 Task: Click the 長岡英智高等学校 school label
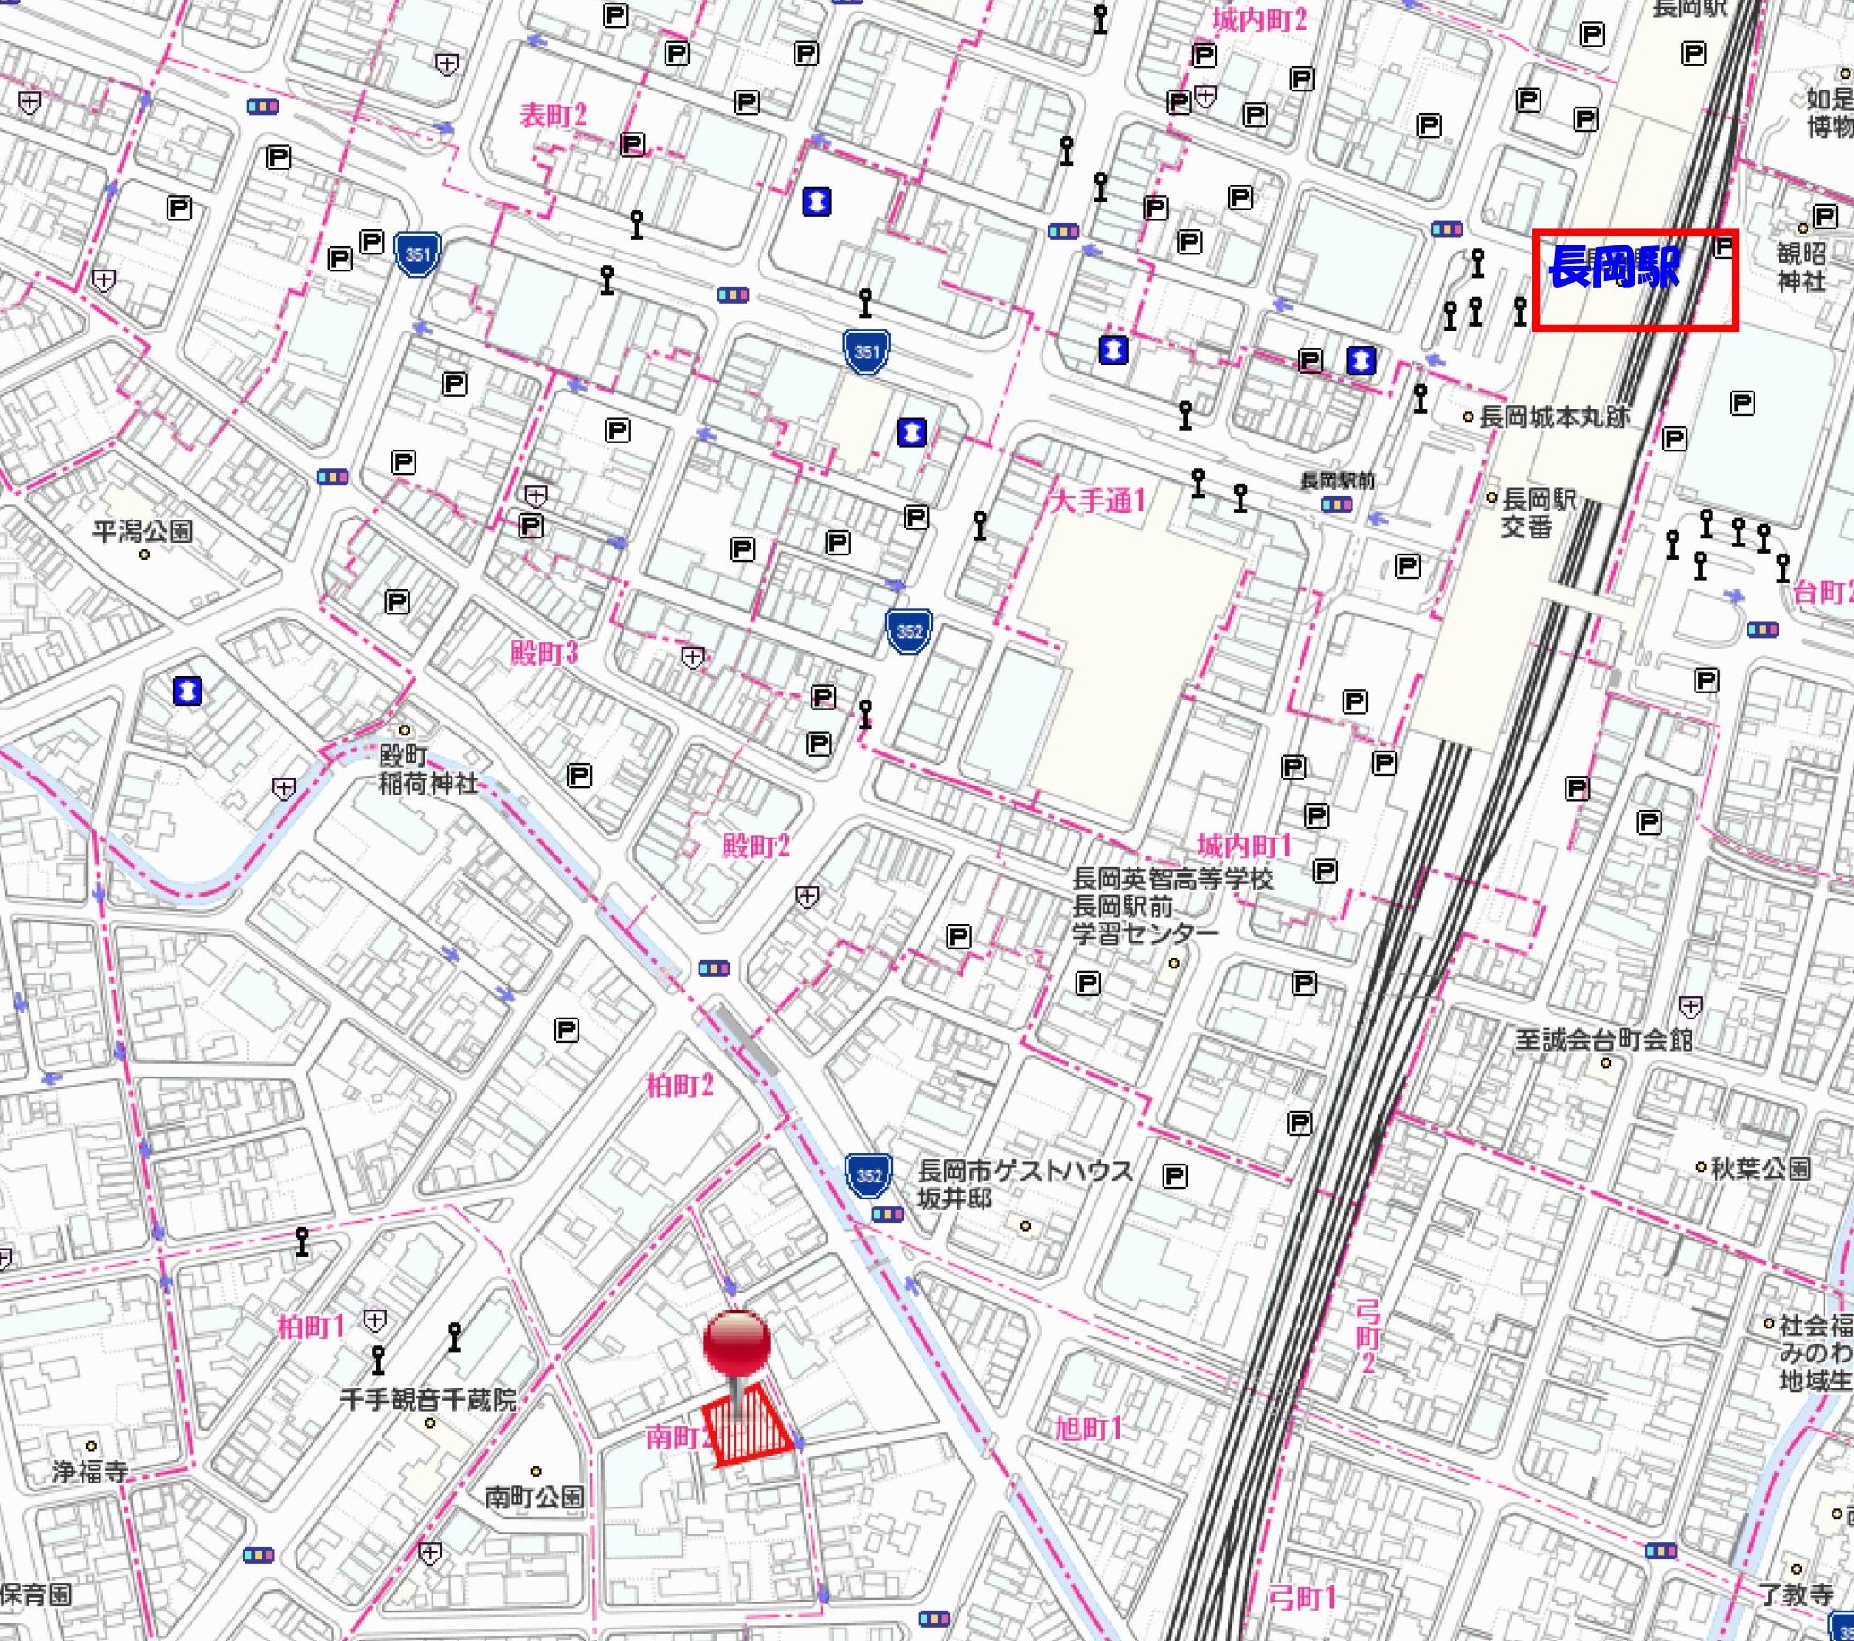(x=1172, y=879)
